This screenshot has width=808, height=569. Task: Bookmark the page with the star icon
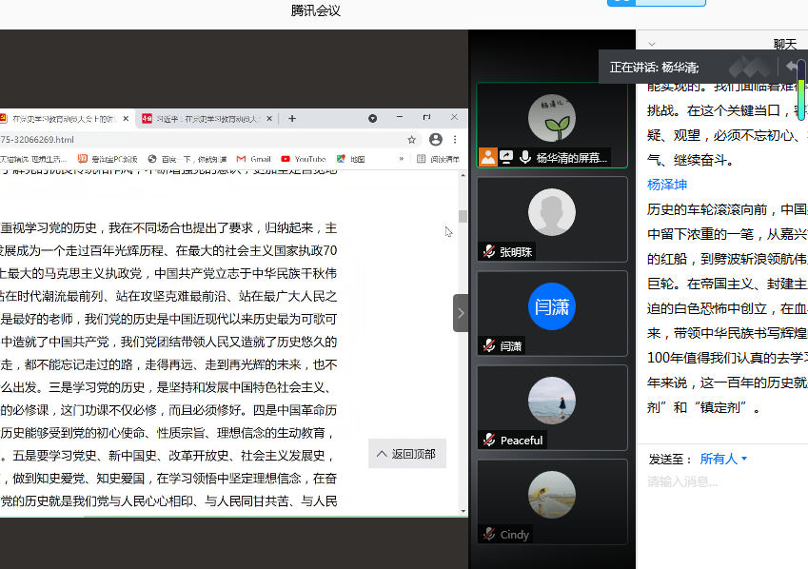(412, 139)
